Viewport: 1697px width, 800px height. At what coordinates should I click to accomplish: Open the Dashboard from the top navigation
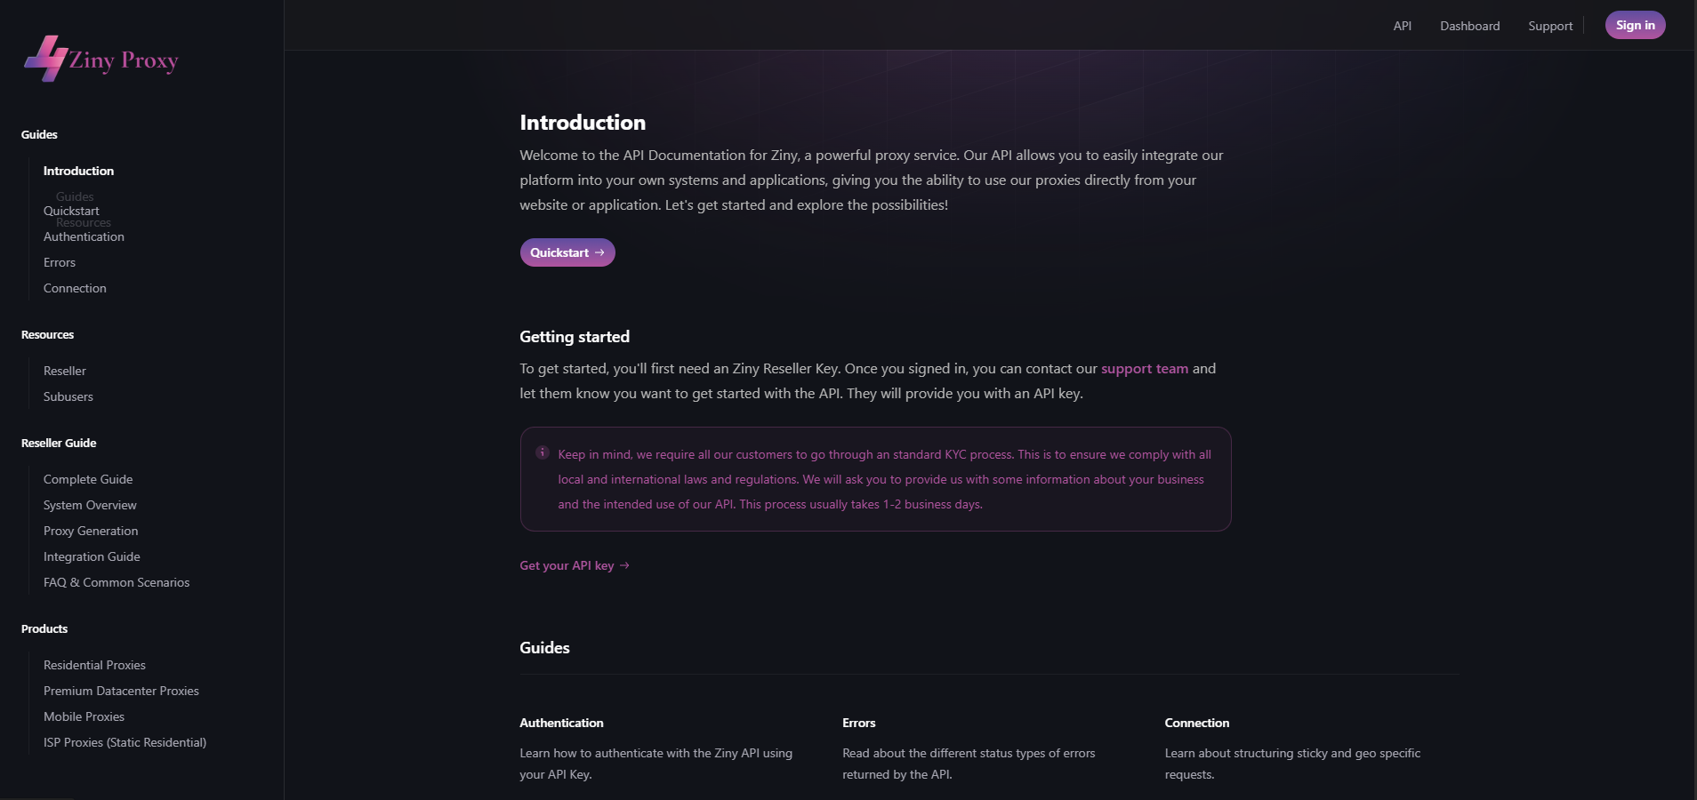click(x=1468, y=26)
